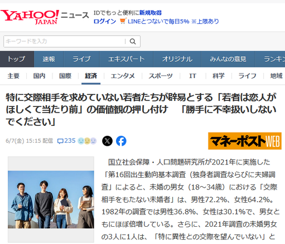285x244 pixels.
Task: Open the ランキング tab
Action: (x=270, y=59)
